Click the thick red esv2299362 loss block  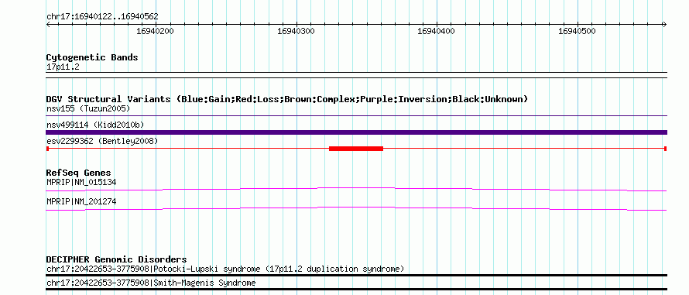pyautogui.click(x=356, y=149)
